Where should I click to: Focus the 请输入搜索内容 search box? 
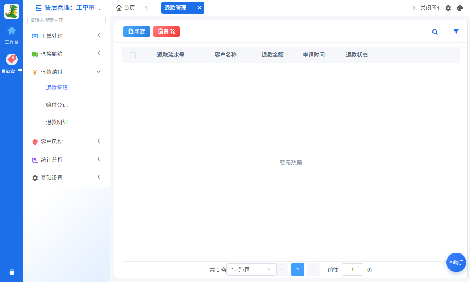click(x=67, y=20)
